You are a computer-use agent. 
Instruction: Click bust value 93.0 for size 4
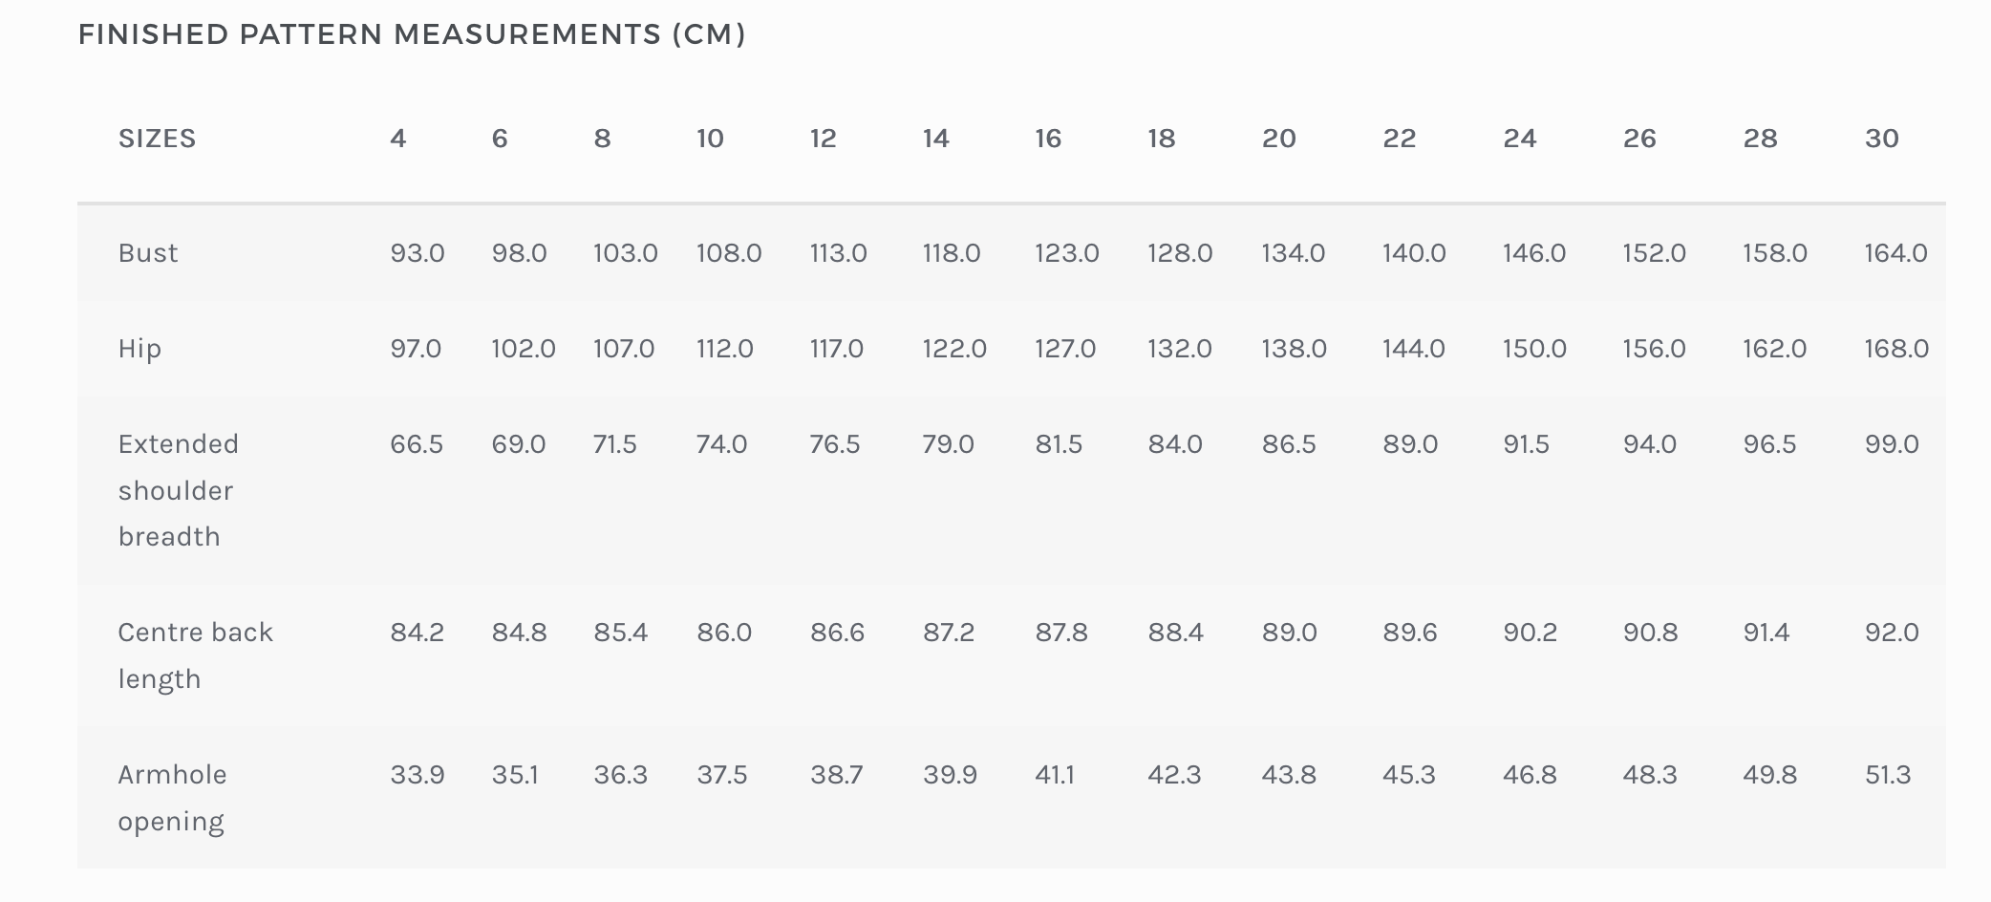point(417,253)
